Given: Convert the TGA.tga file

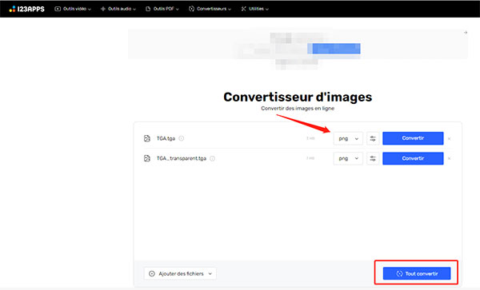Looking at the screenshot, I should [413, 138].
